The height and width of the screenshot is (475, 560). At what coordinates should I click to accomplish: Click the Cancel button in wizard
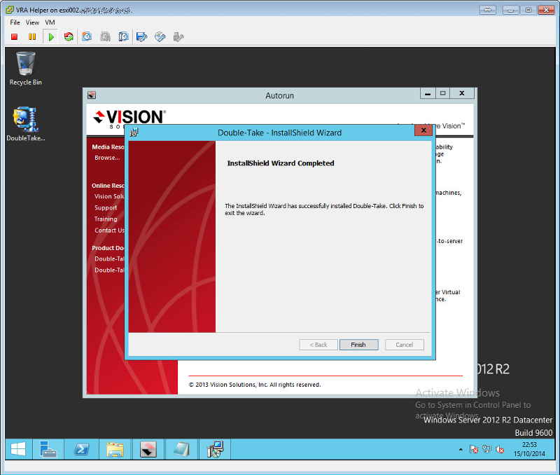coord(405,345)
